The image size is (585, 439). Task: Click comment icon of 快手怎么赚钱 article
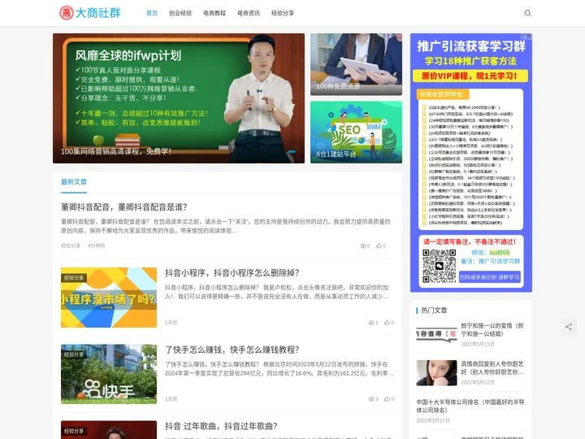click(370, 399)
